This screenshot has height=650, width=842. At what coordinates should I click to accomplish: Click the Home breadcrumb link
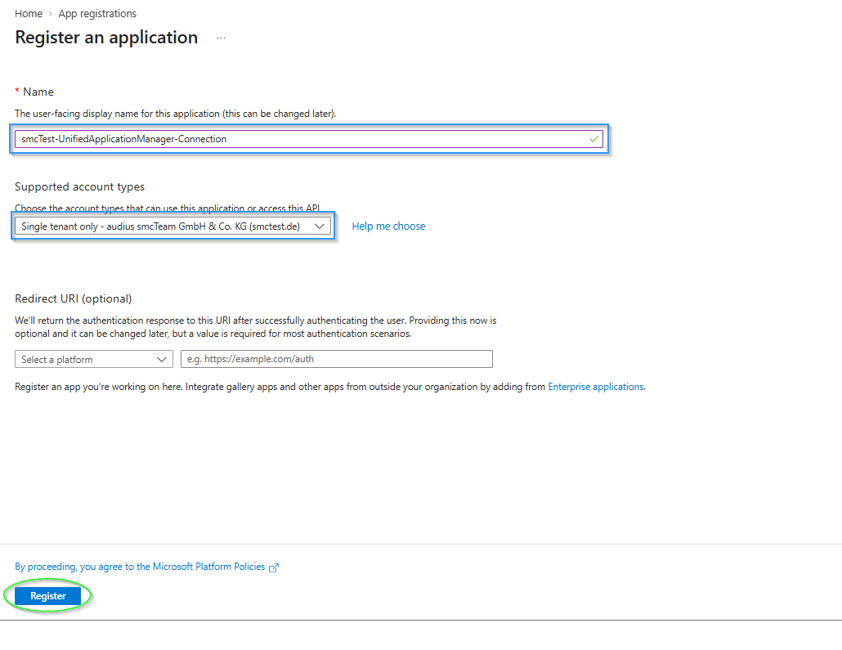pos(29,13)
